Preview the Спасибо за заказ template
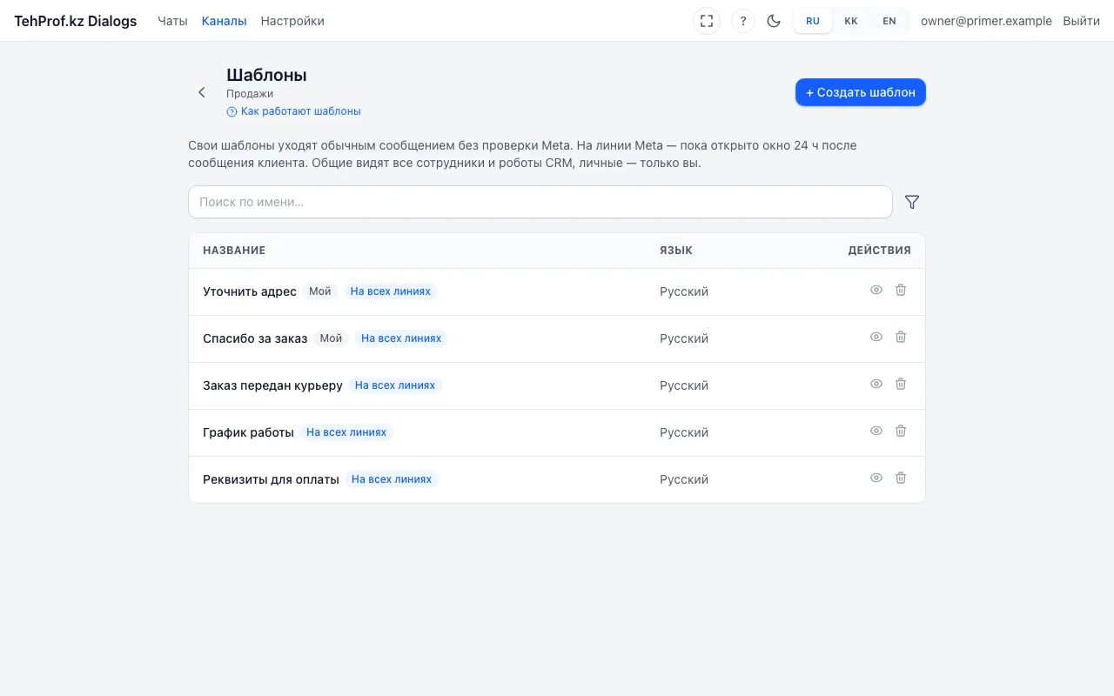 tap(876, 338)
